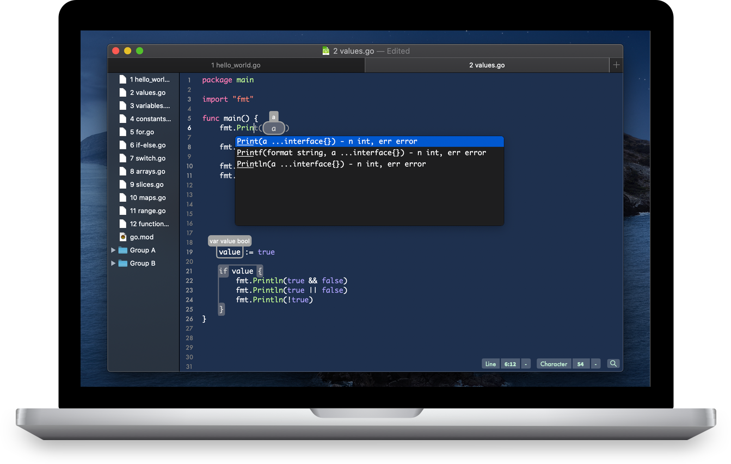This screenshot has width=731, height=464.
Task: Select Print(a ...interface{}) completion
Action: tap(369, 141)
